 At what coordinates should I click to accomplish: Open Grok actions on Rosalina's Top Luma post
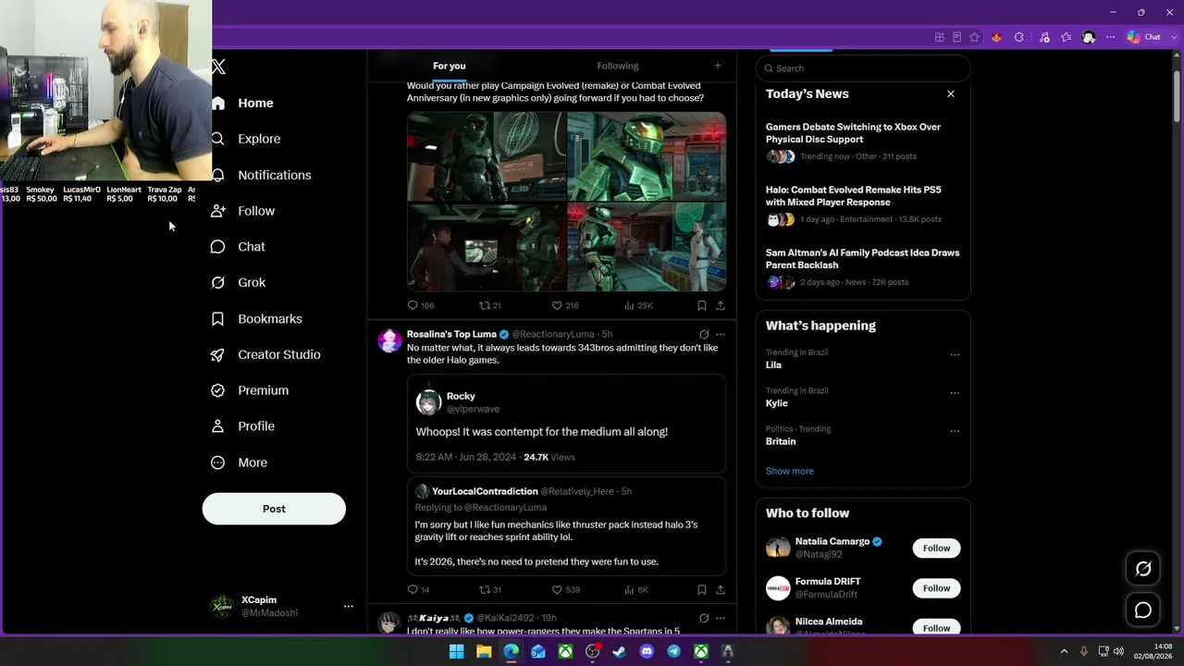pos(704,334)
